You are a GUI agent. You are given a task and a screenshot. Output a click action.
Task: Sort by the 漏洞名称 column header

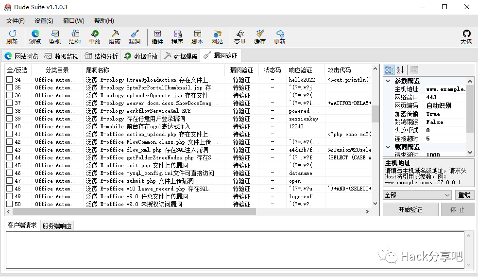click(x=154, y=70)
